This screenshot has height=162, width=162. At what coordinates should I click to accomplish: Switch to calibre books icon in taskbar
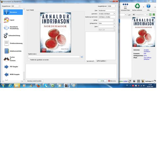point(67,86)
